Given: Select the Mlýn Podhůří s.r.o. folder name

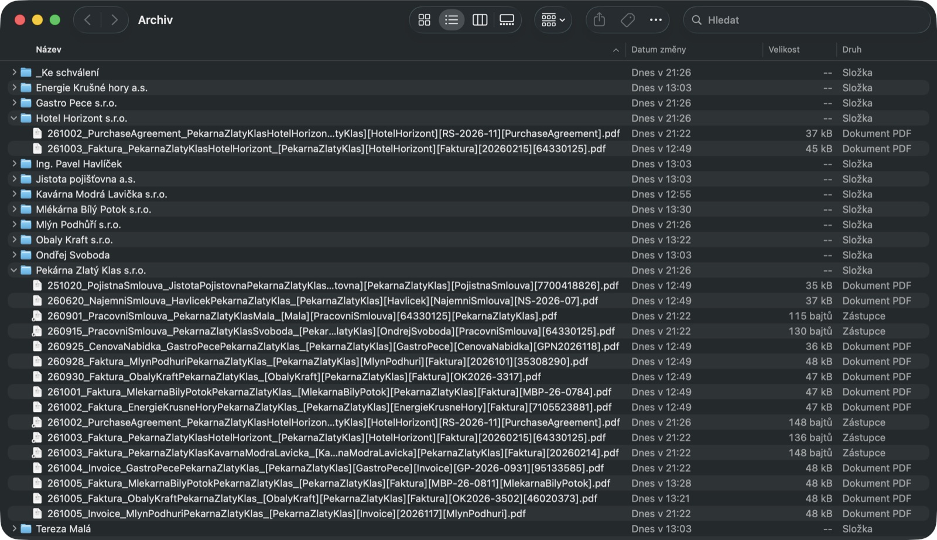Looking at the screenshot, I should coord(78,225).
